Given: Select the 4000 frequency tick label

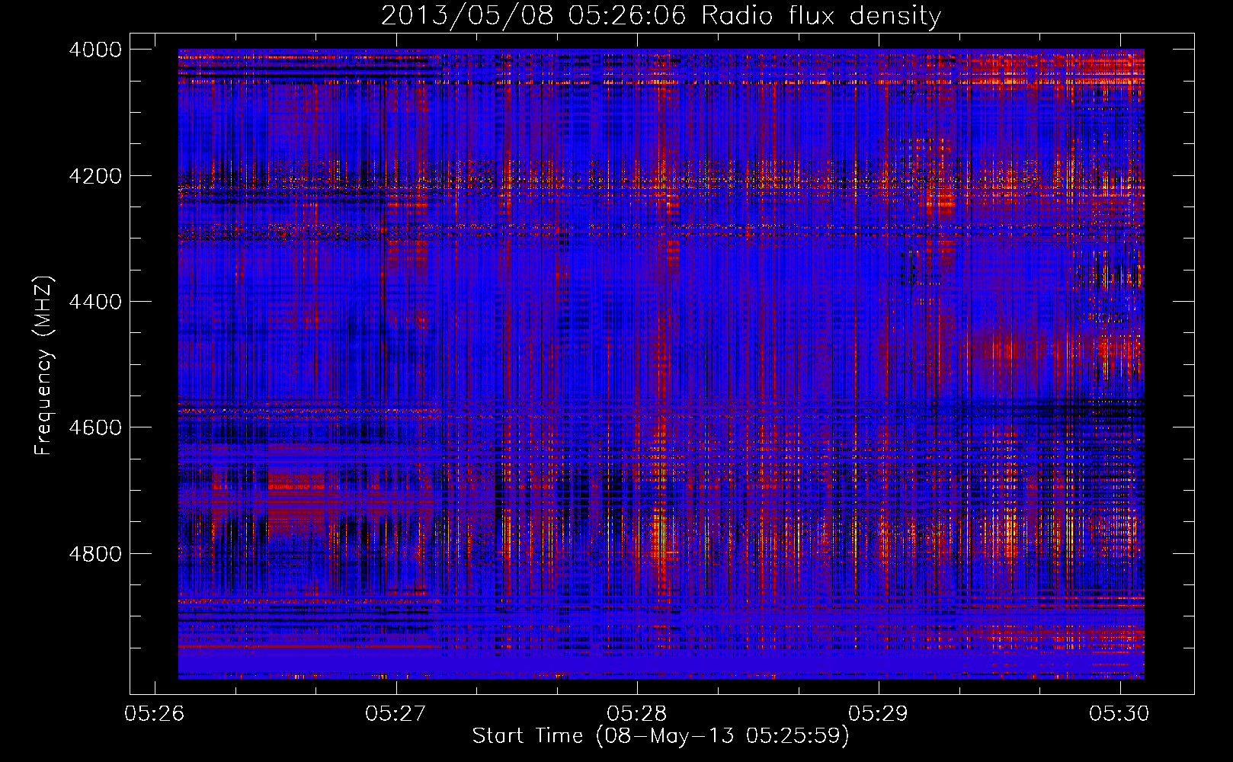Looking at the screenshot, I should (95, 50).
